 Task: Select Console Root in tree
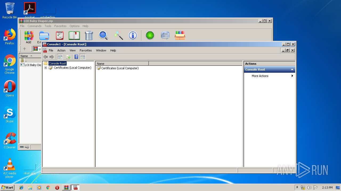pyautogui.click(x=57, y=63)
